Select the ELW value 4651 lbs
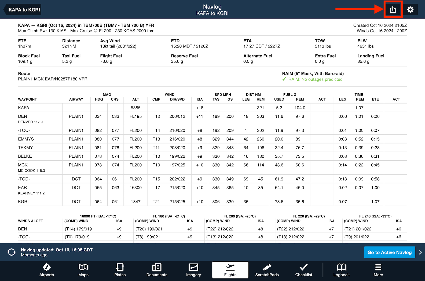Screen dimensions: 425x281 click(366, 46)
